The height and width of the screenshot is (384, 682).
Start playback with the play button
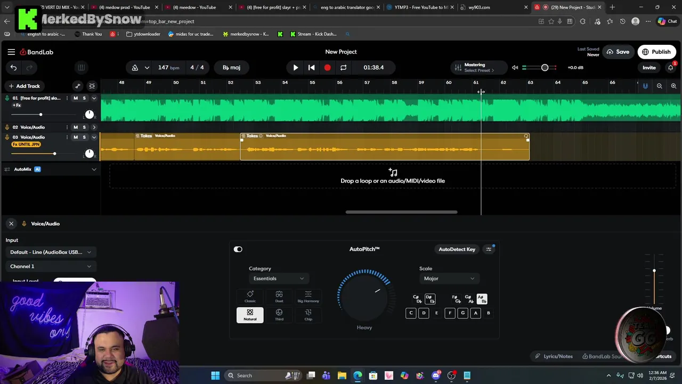pyautogui.click(x=296, y=68)
